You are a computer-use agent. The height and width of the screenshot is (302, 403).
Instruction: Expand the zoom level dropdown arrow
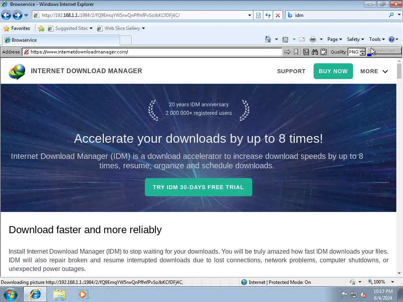pos(392,282)
